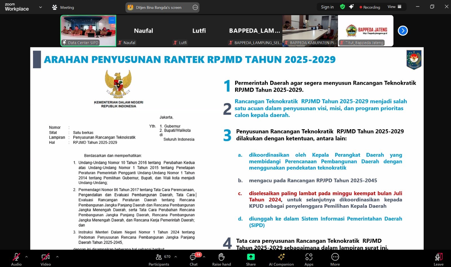Click the muted mic icon beside Lutfi
Image resolution: width=451 pixels, height=267 pixels.
[x=175, y=43]
